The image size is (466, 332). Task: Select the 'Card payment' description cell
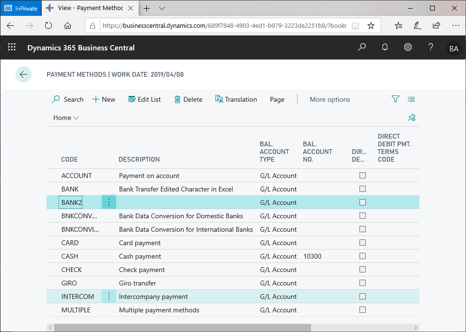140,243
